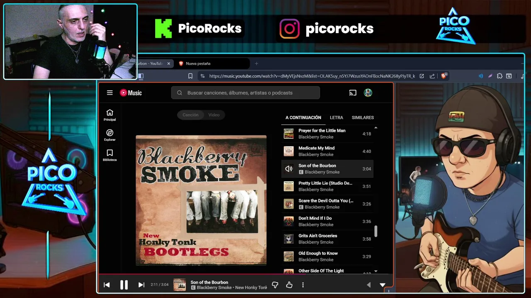Click the speaker icon on Son of the Bourbon
This screenshot has height=298, width=531.
pyautogui.click(x=289, y=169)
